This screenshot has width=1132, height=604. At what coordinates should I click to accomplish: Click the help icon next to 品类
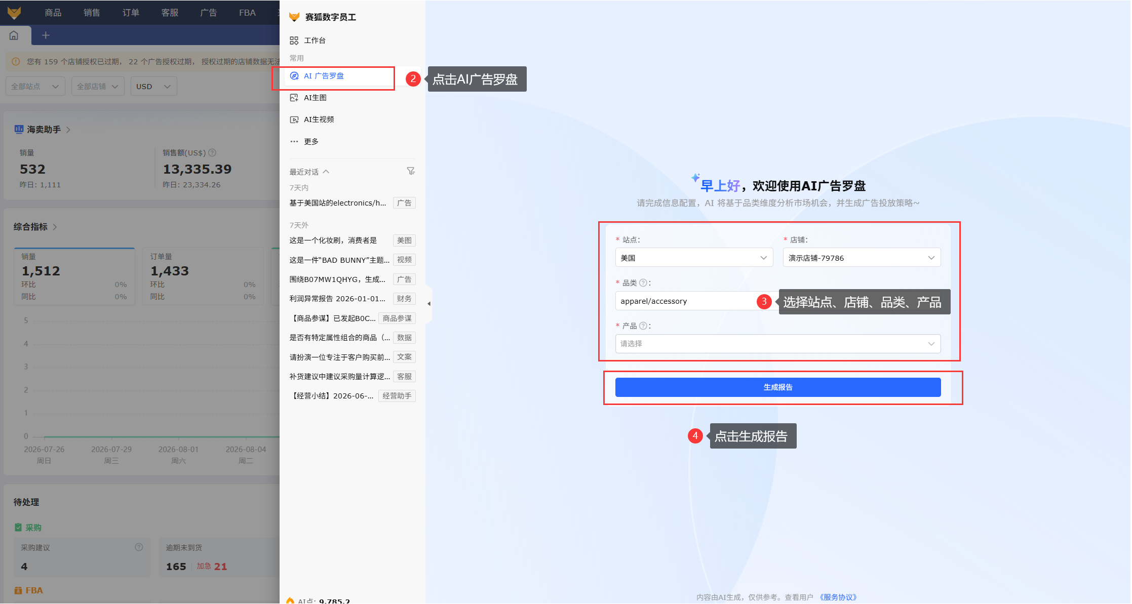[643, 283]
